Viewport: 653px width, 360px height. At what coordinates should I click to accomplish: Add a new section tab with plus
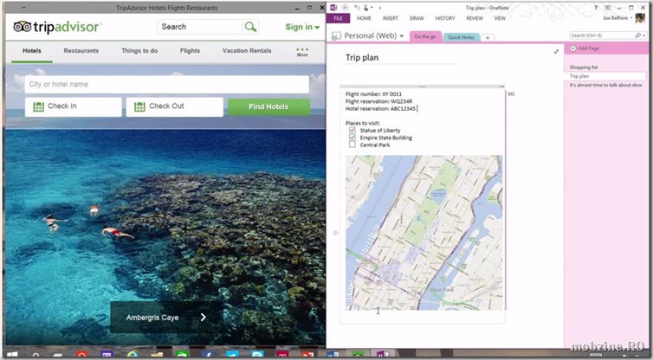pos(488,37)
